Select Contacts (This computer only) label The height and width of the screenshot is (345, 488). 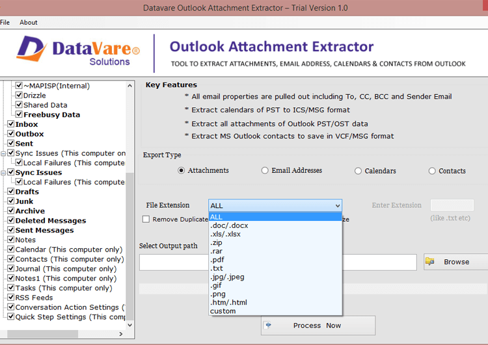[70, 259]
